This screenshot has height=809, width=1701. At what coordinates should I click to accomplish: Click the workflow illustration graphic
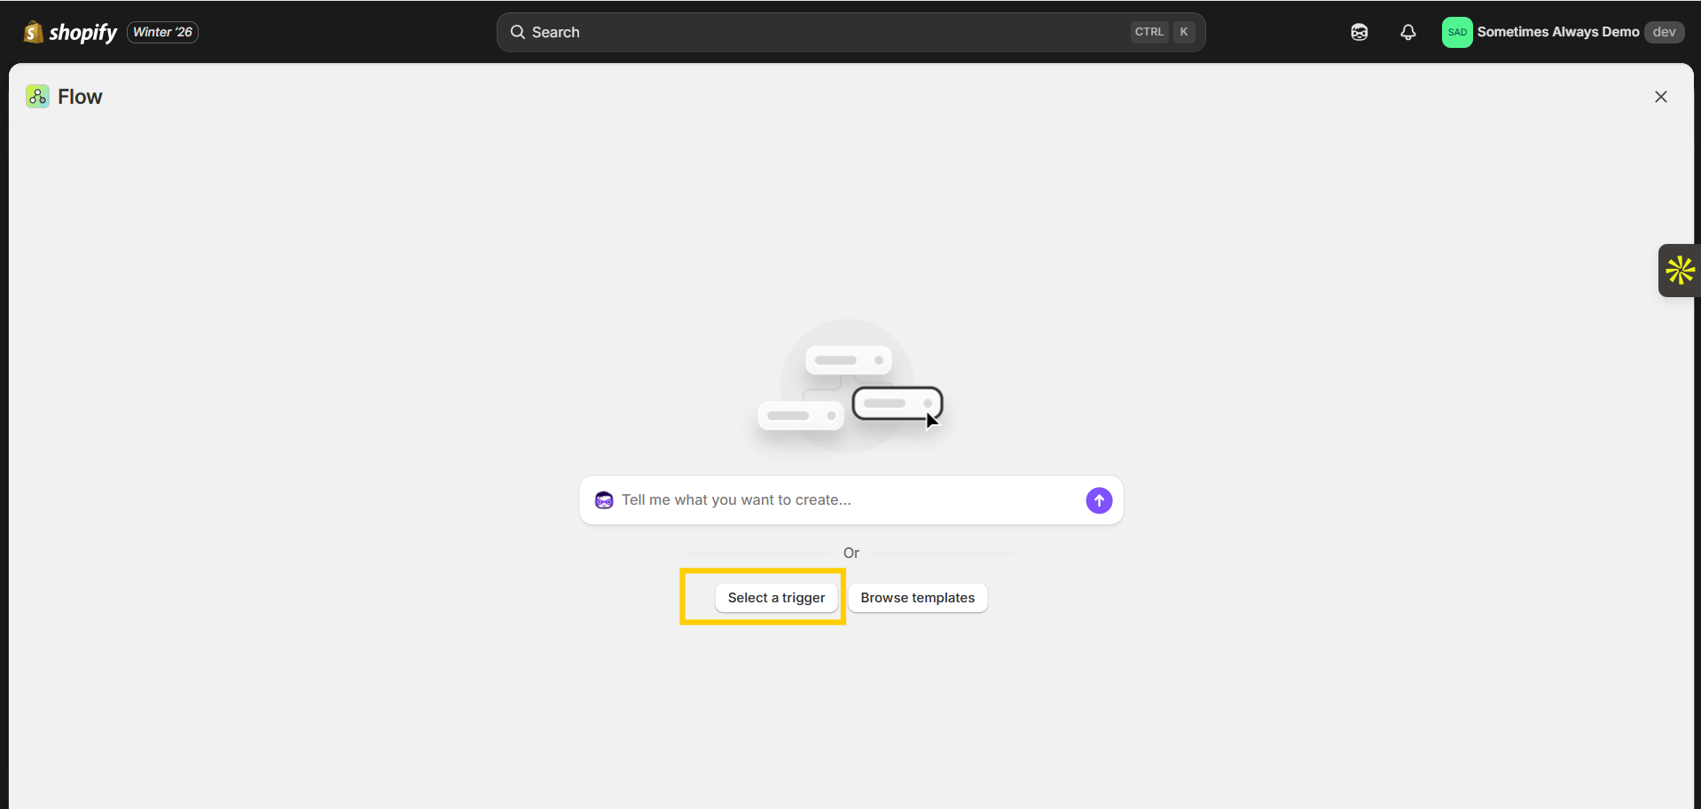[850, 387]
